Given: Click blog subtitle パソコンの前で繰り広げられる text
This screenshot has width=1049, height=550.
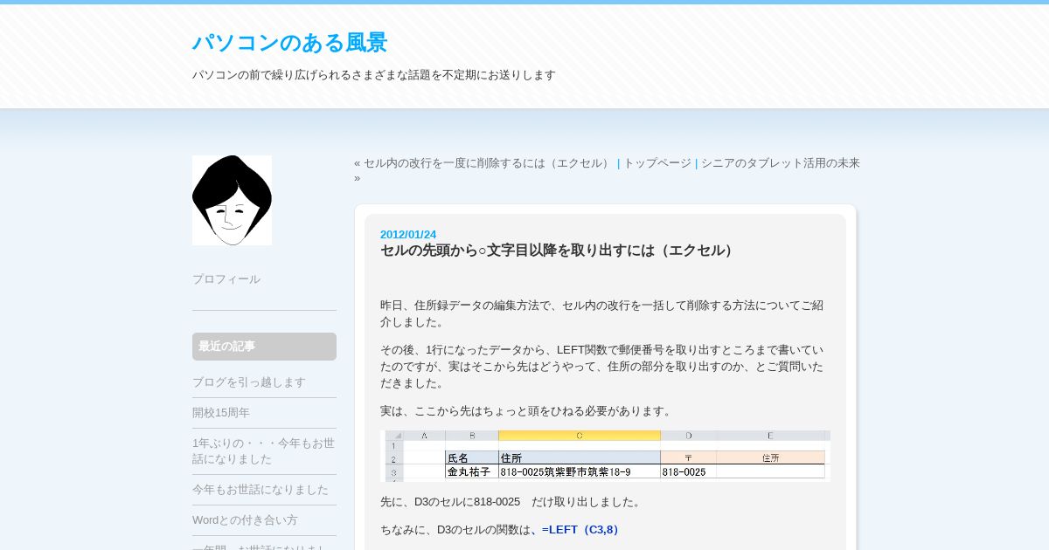Looking at the screenshot, I should click(x=374, y=75).
